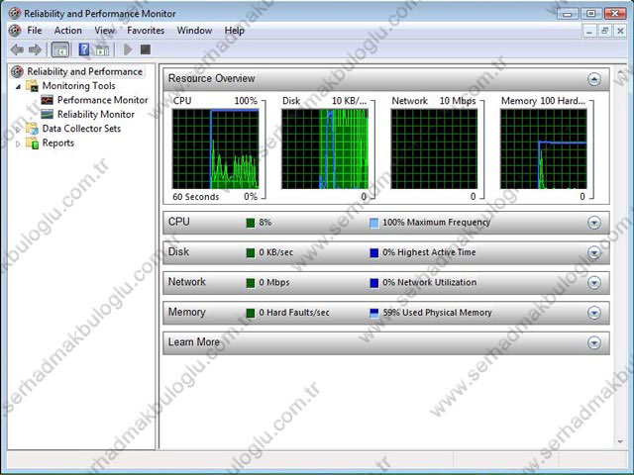Click the Performance Monitor tree icon
Viewport: 634px width, 475px height.
(x=47, y=100)
